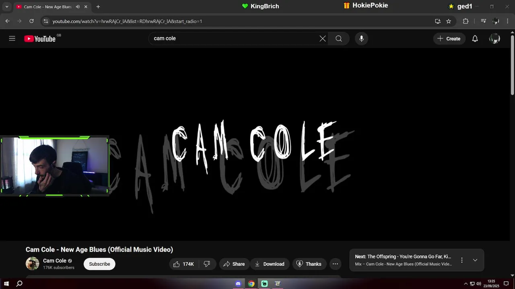Open YouTube account avatar menu
The height and width of the screenshot is (289, 515).
point(494,39)
